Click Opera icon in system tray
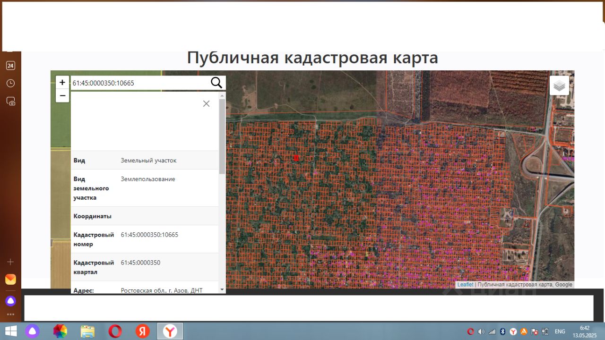The image size is (605, 340). 470,331
